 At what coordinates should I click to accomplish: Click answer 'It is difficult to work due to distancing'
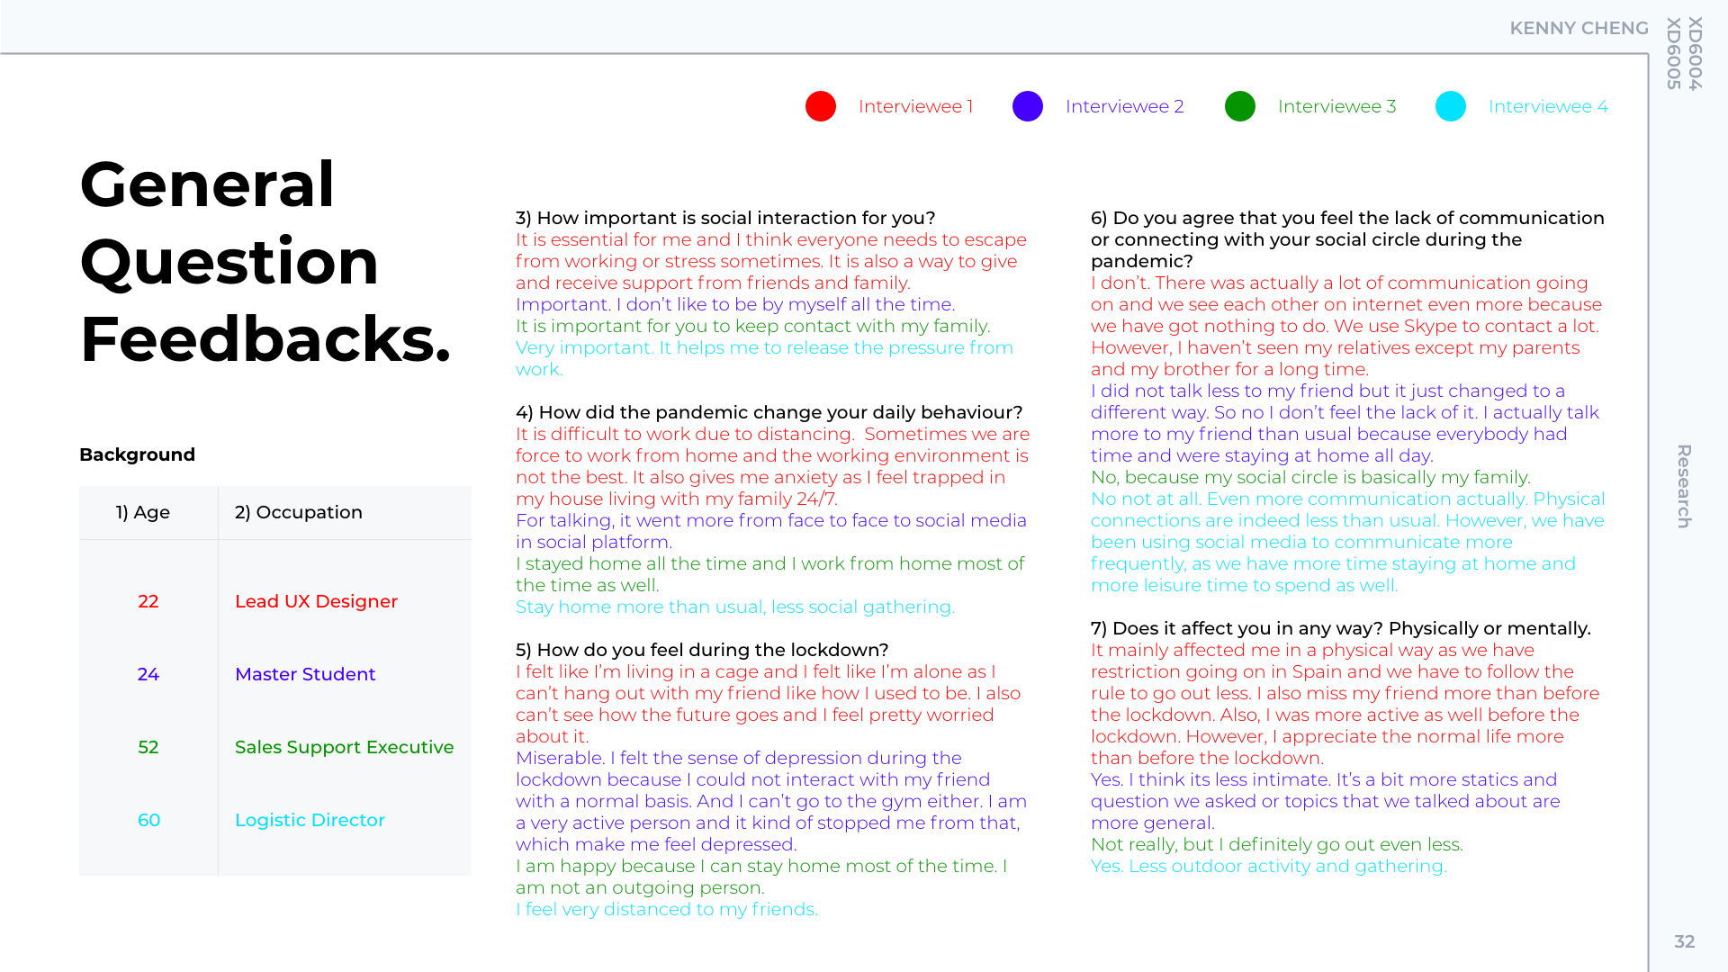(x=772, y=466)
